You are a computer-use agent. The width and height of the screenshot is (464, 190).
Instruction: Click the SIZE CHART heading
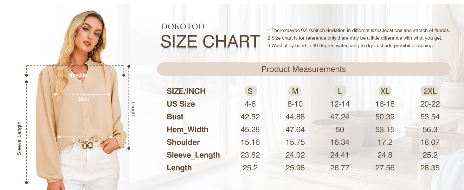(x=210, y=42)
